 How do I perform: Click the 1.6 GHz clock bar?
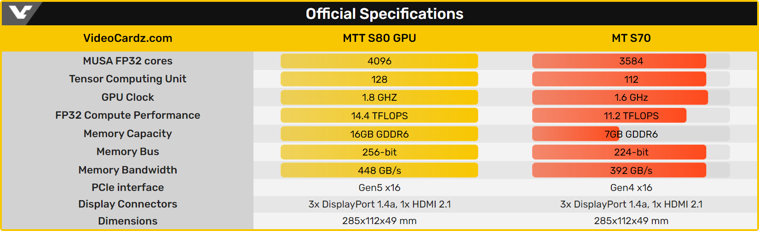click(x=620, y=98)
